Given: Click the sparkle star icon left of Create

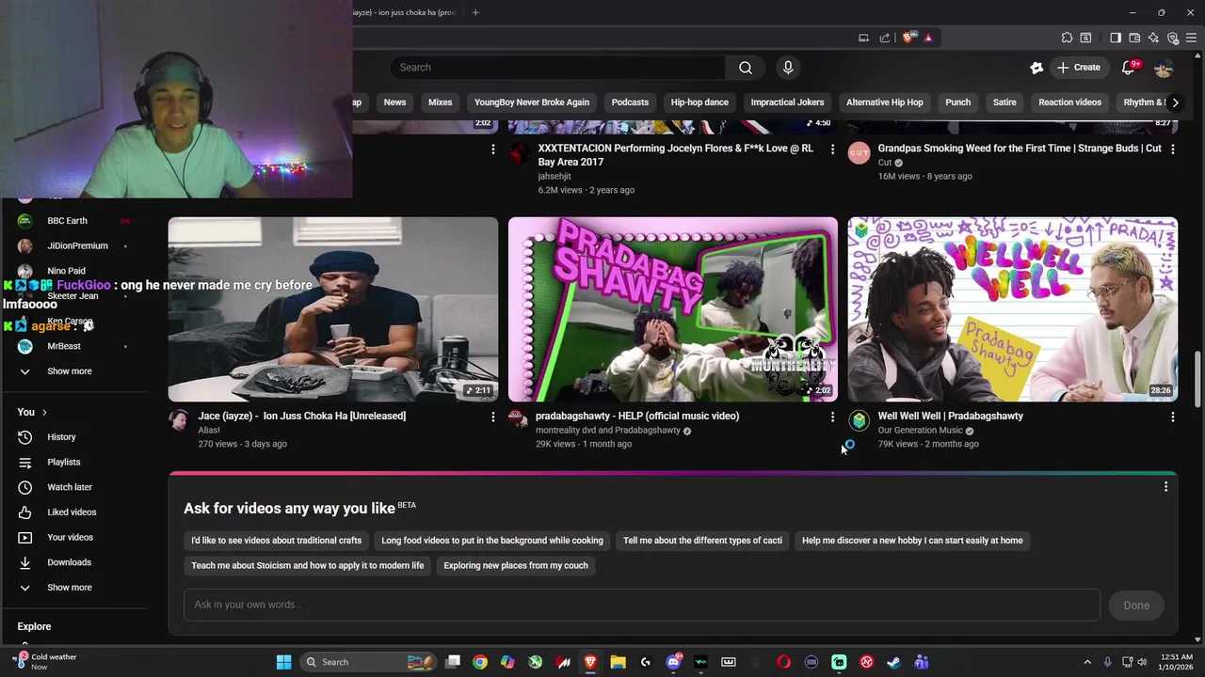Looking at the screenshot, I should click(x=1036, y=68).
